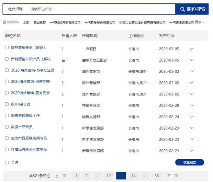This screenshot has width=213, height=182.
Task: Open the 销售策略高级主任 job posting
Action: point(25,115)
